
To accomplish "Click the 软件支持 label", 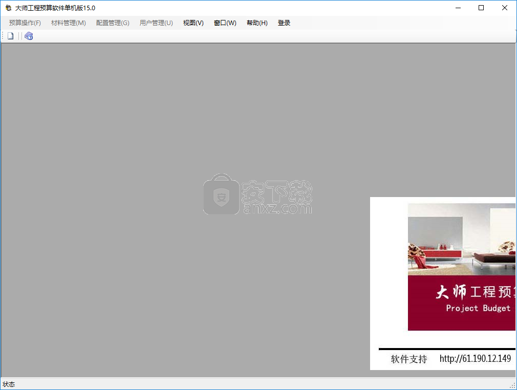I will (x=409, y=359).
